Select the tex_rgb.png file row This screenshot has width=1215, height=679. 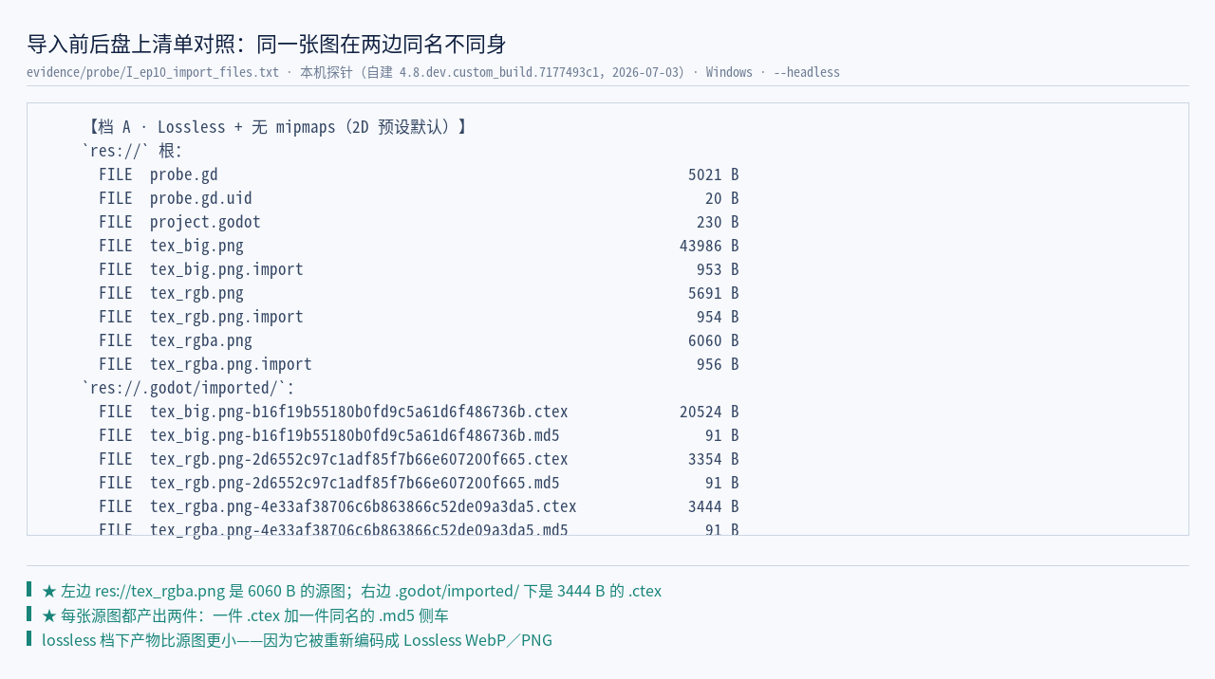[x=419, y=293]
